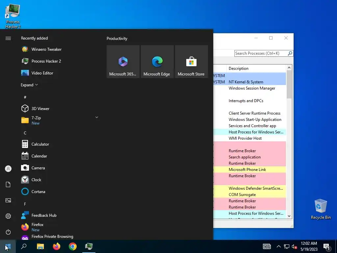Sort by Description column in Process Hacker
The height and width of the screenshot is (253, 337).
tap(256, 69)
